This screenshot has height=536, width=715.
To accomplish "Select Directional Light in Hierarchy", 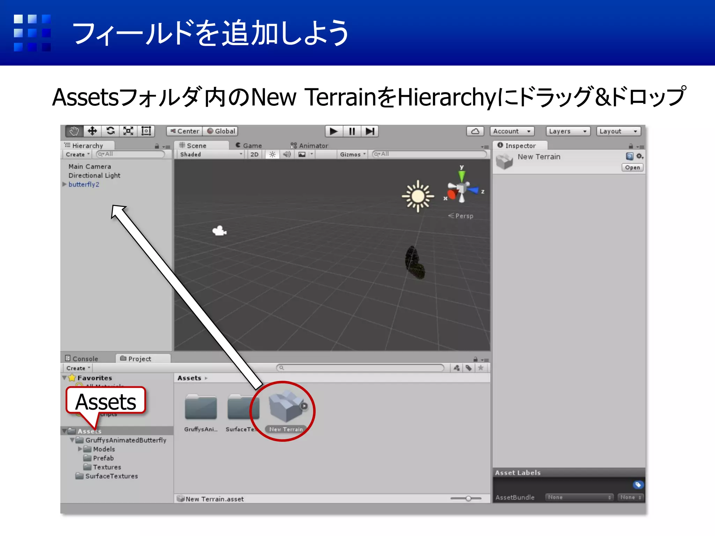I will click(x=94, y=176).
